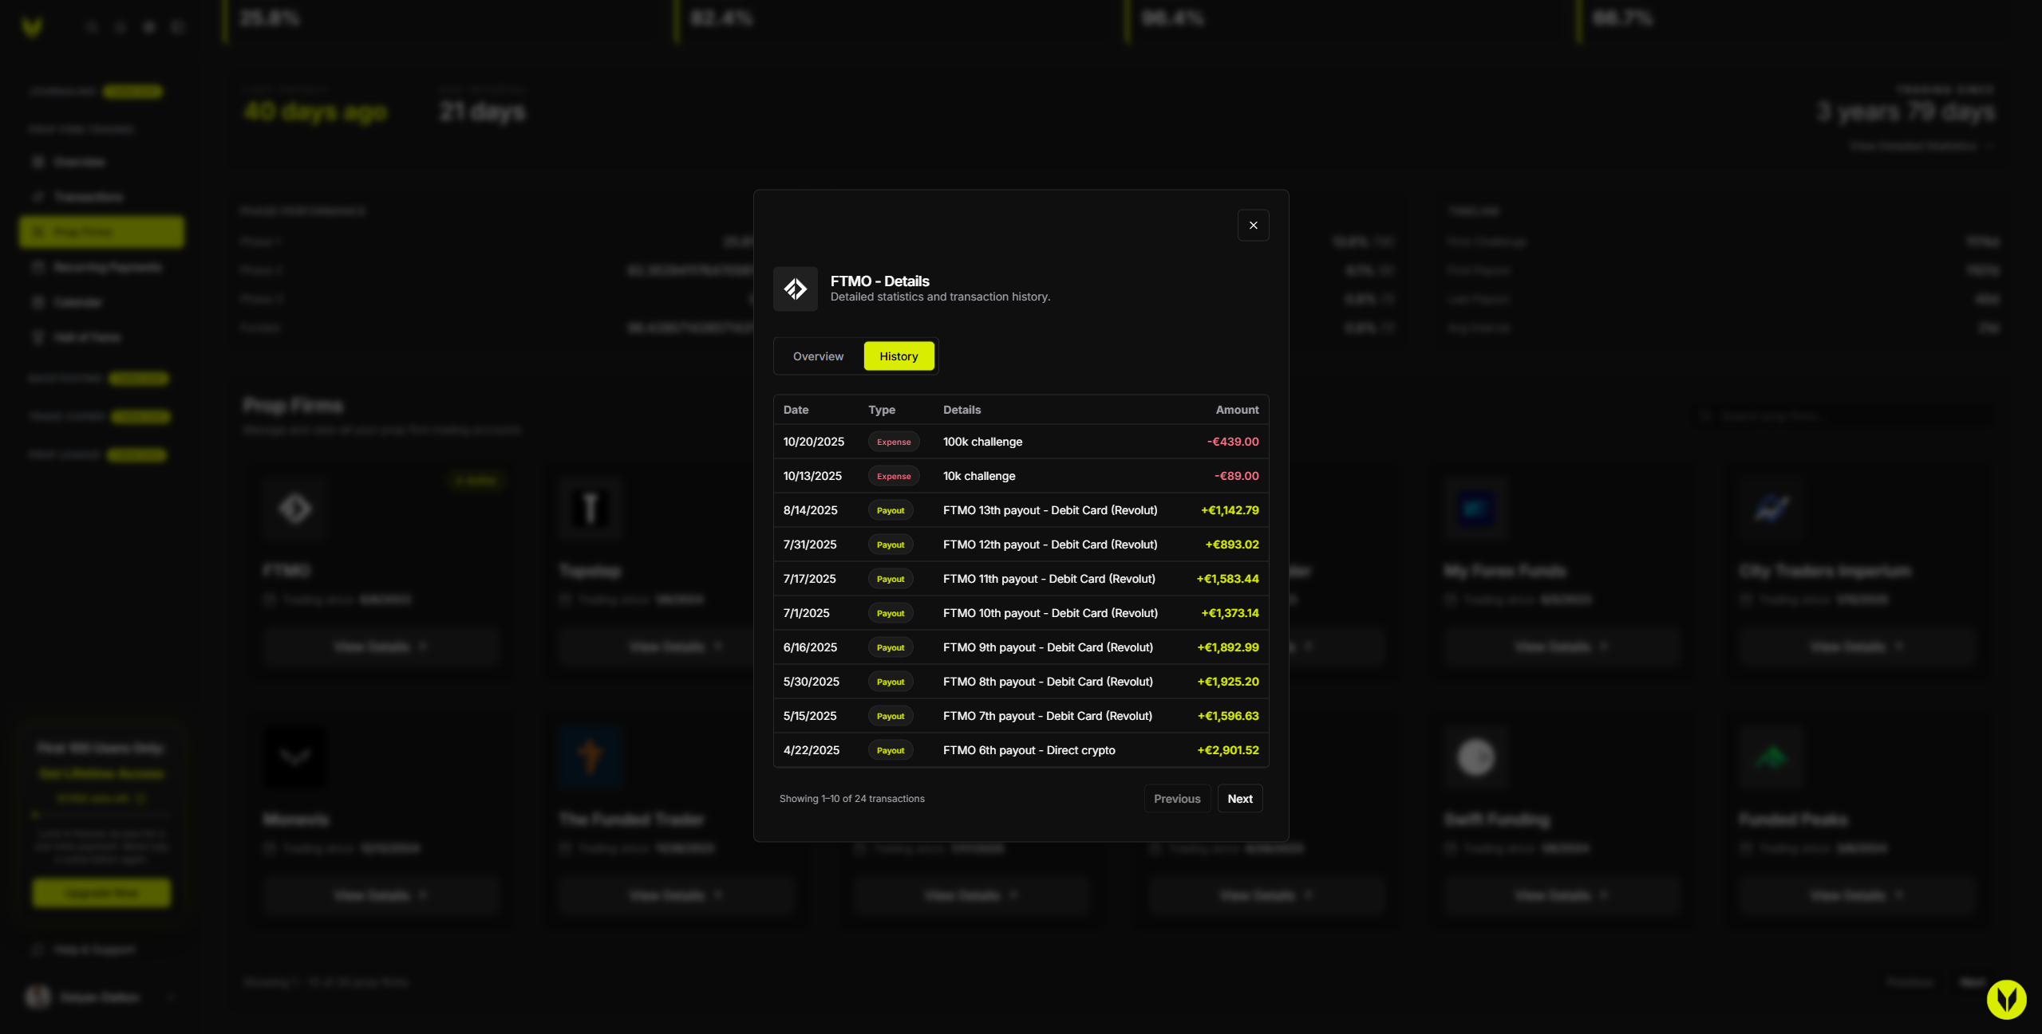Click the +€1,925.20 amount

click(x=1227, y=682)
